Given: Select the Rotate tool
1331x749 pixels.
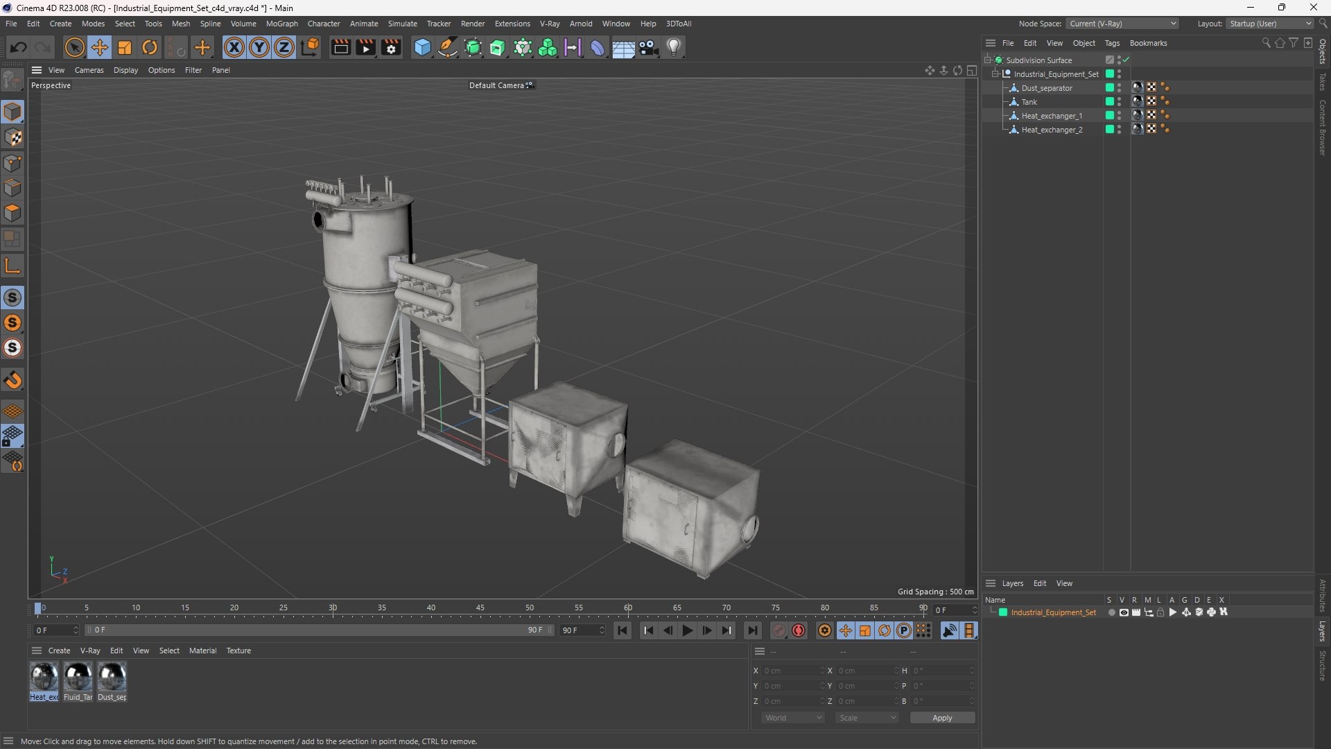Looking at the screenshot, I should [x=150, y=47].
